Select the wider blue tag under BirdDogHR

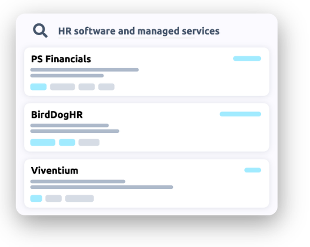point(43,142)
